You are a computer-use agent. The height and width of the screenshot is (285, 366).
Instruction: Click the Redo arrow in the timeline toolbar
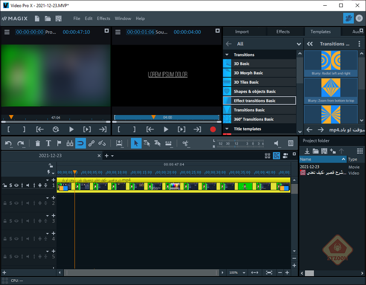21,144
